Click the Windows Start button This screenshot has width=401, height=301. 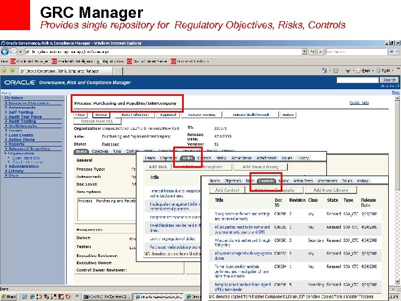(9, 297)
